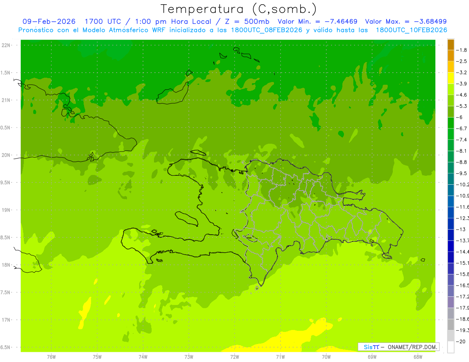
Task: Click the '75W' longitude label
Action: coord(97,357)
